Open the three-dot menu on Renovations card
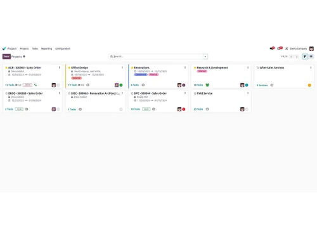 click(185, 67)
